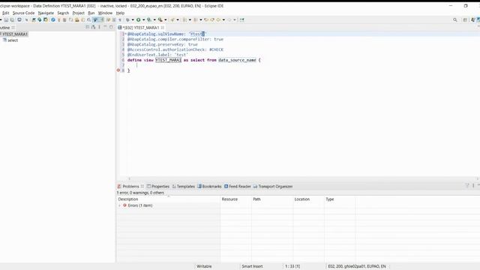Screen dimensions: 480x270
Task: Switch to the Transport Organizer tab
Action: pos(273,186)
